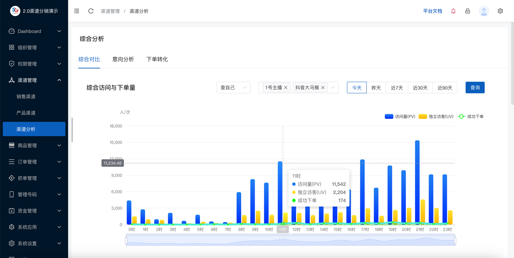514x258 pixels.
Task: Toggle the 独立访客(UV) legend item
Action: (437, 116)
